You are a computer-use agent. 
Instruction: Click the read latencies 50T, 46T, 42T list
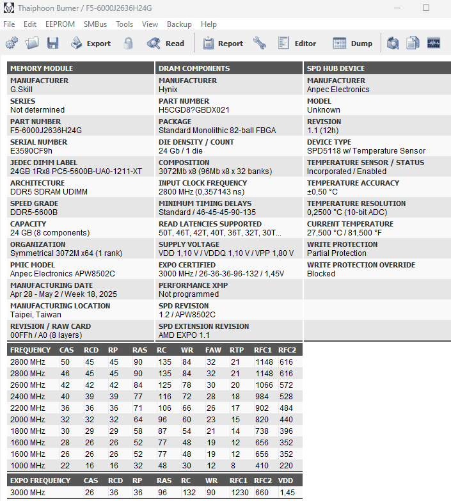pyautogui.click(x=220, y=233)
